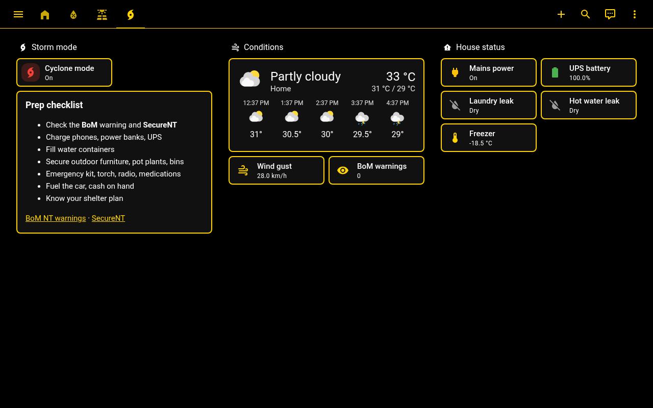653x408 pixels.
Task: Click the Wind gust wind icon
Action: coord(243,170)
